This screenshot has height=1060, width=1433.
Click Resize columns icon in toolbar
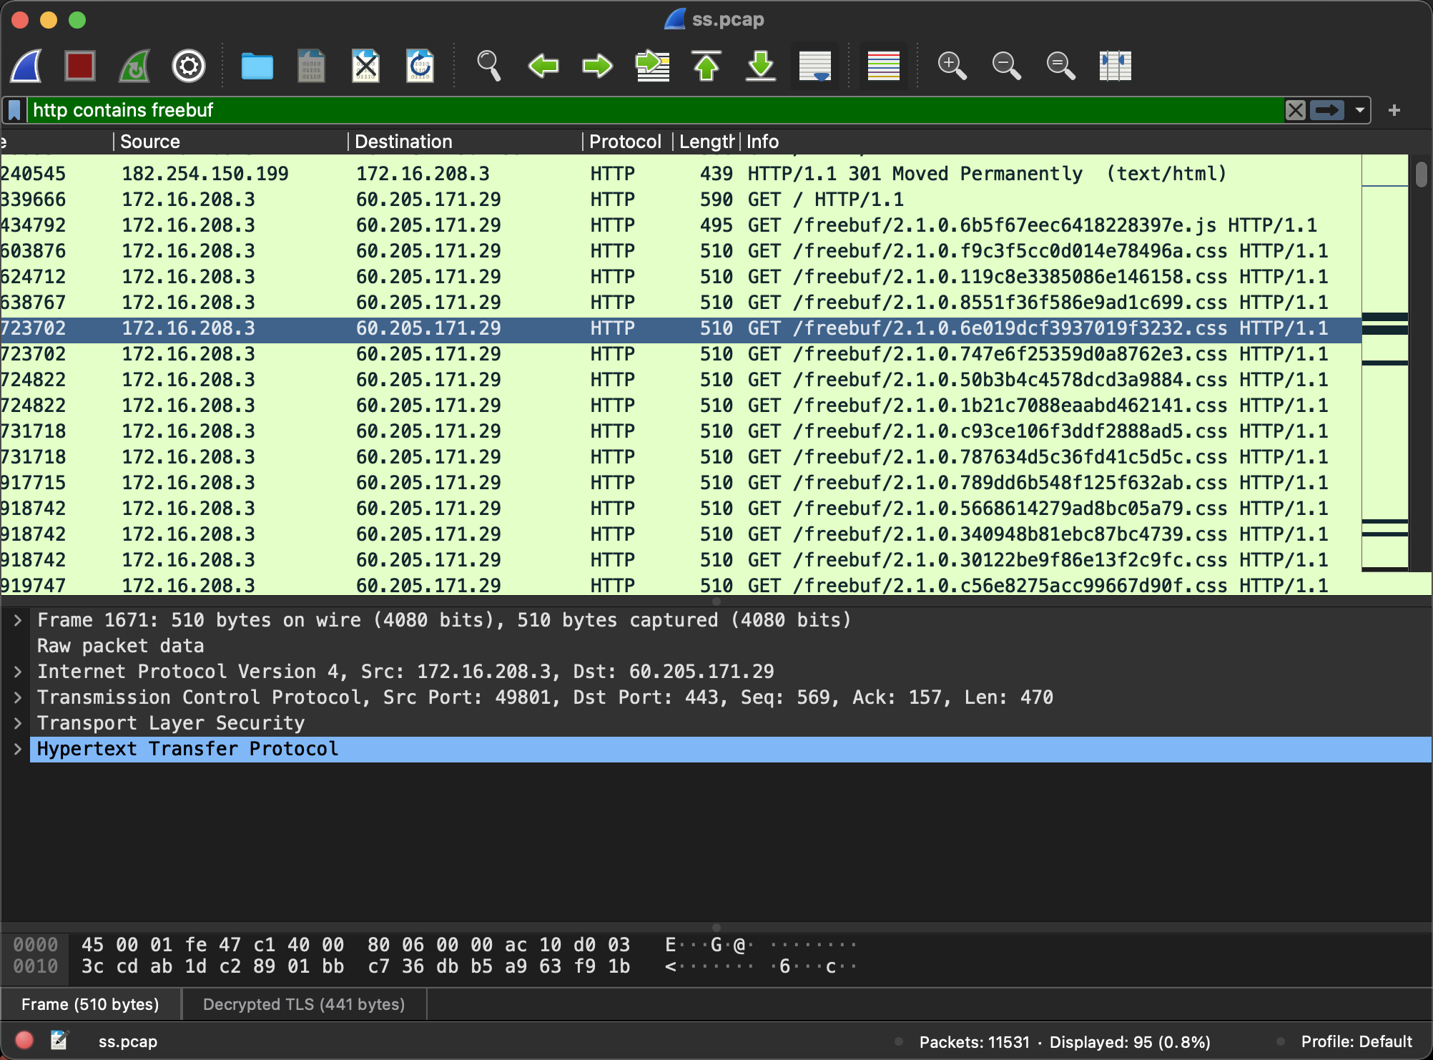coord(1115,66)
